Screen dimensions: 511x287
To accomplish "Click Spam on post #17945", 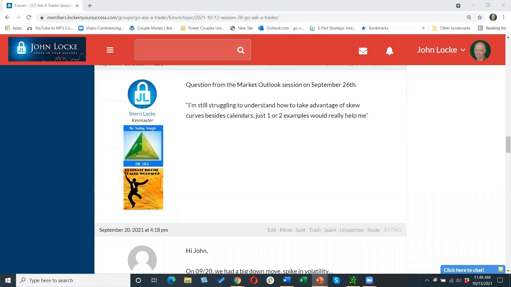I will pos(330,230).
